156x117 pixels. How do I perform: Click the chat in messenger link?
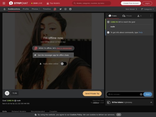pos(64,48)
